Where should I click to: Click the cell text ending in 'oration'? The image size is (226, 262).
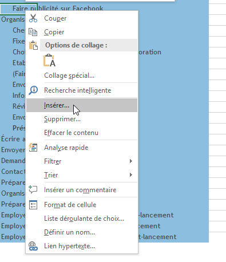tap(150, 52)
